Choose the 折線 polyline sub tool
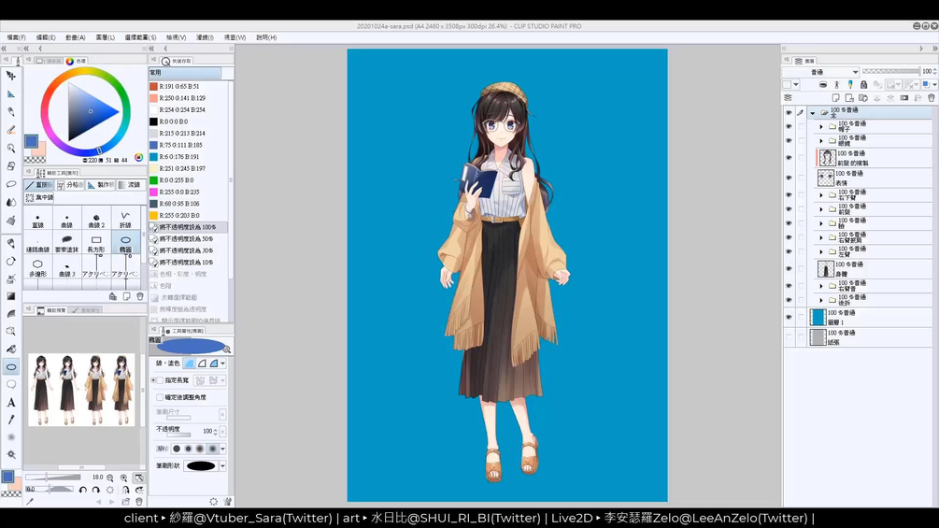The height and width of the screenshot is (528, 939). point(125,220)
